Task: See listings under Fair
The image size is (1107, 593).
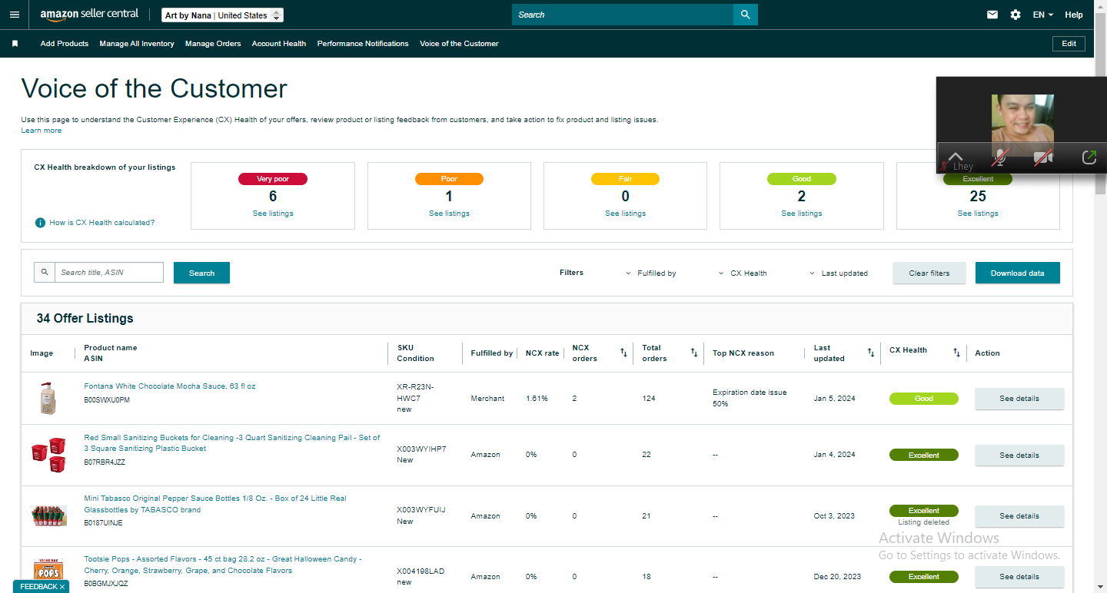Action: pos(625,214)
